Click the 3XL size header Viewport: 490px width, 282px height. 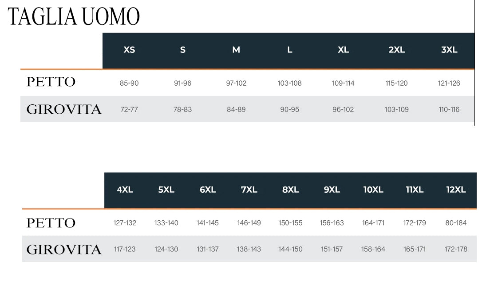(449, 50)
